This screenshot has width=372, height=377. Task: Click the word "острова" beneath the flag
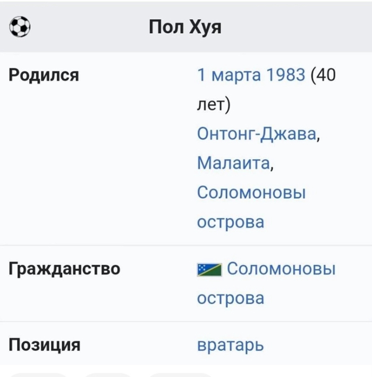point(230,298)
